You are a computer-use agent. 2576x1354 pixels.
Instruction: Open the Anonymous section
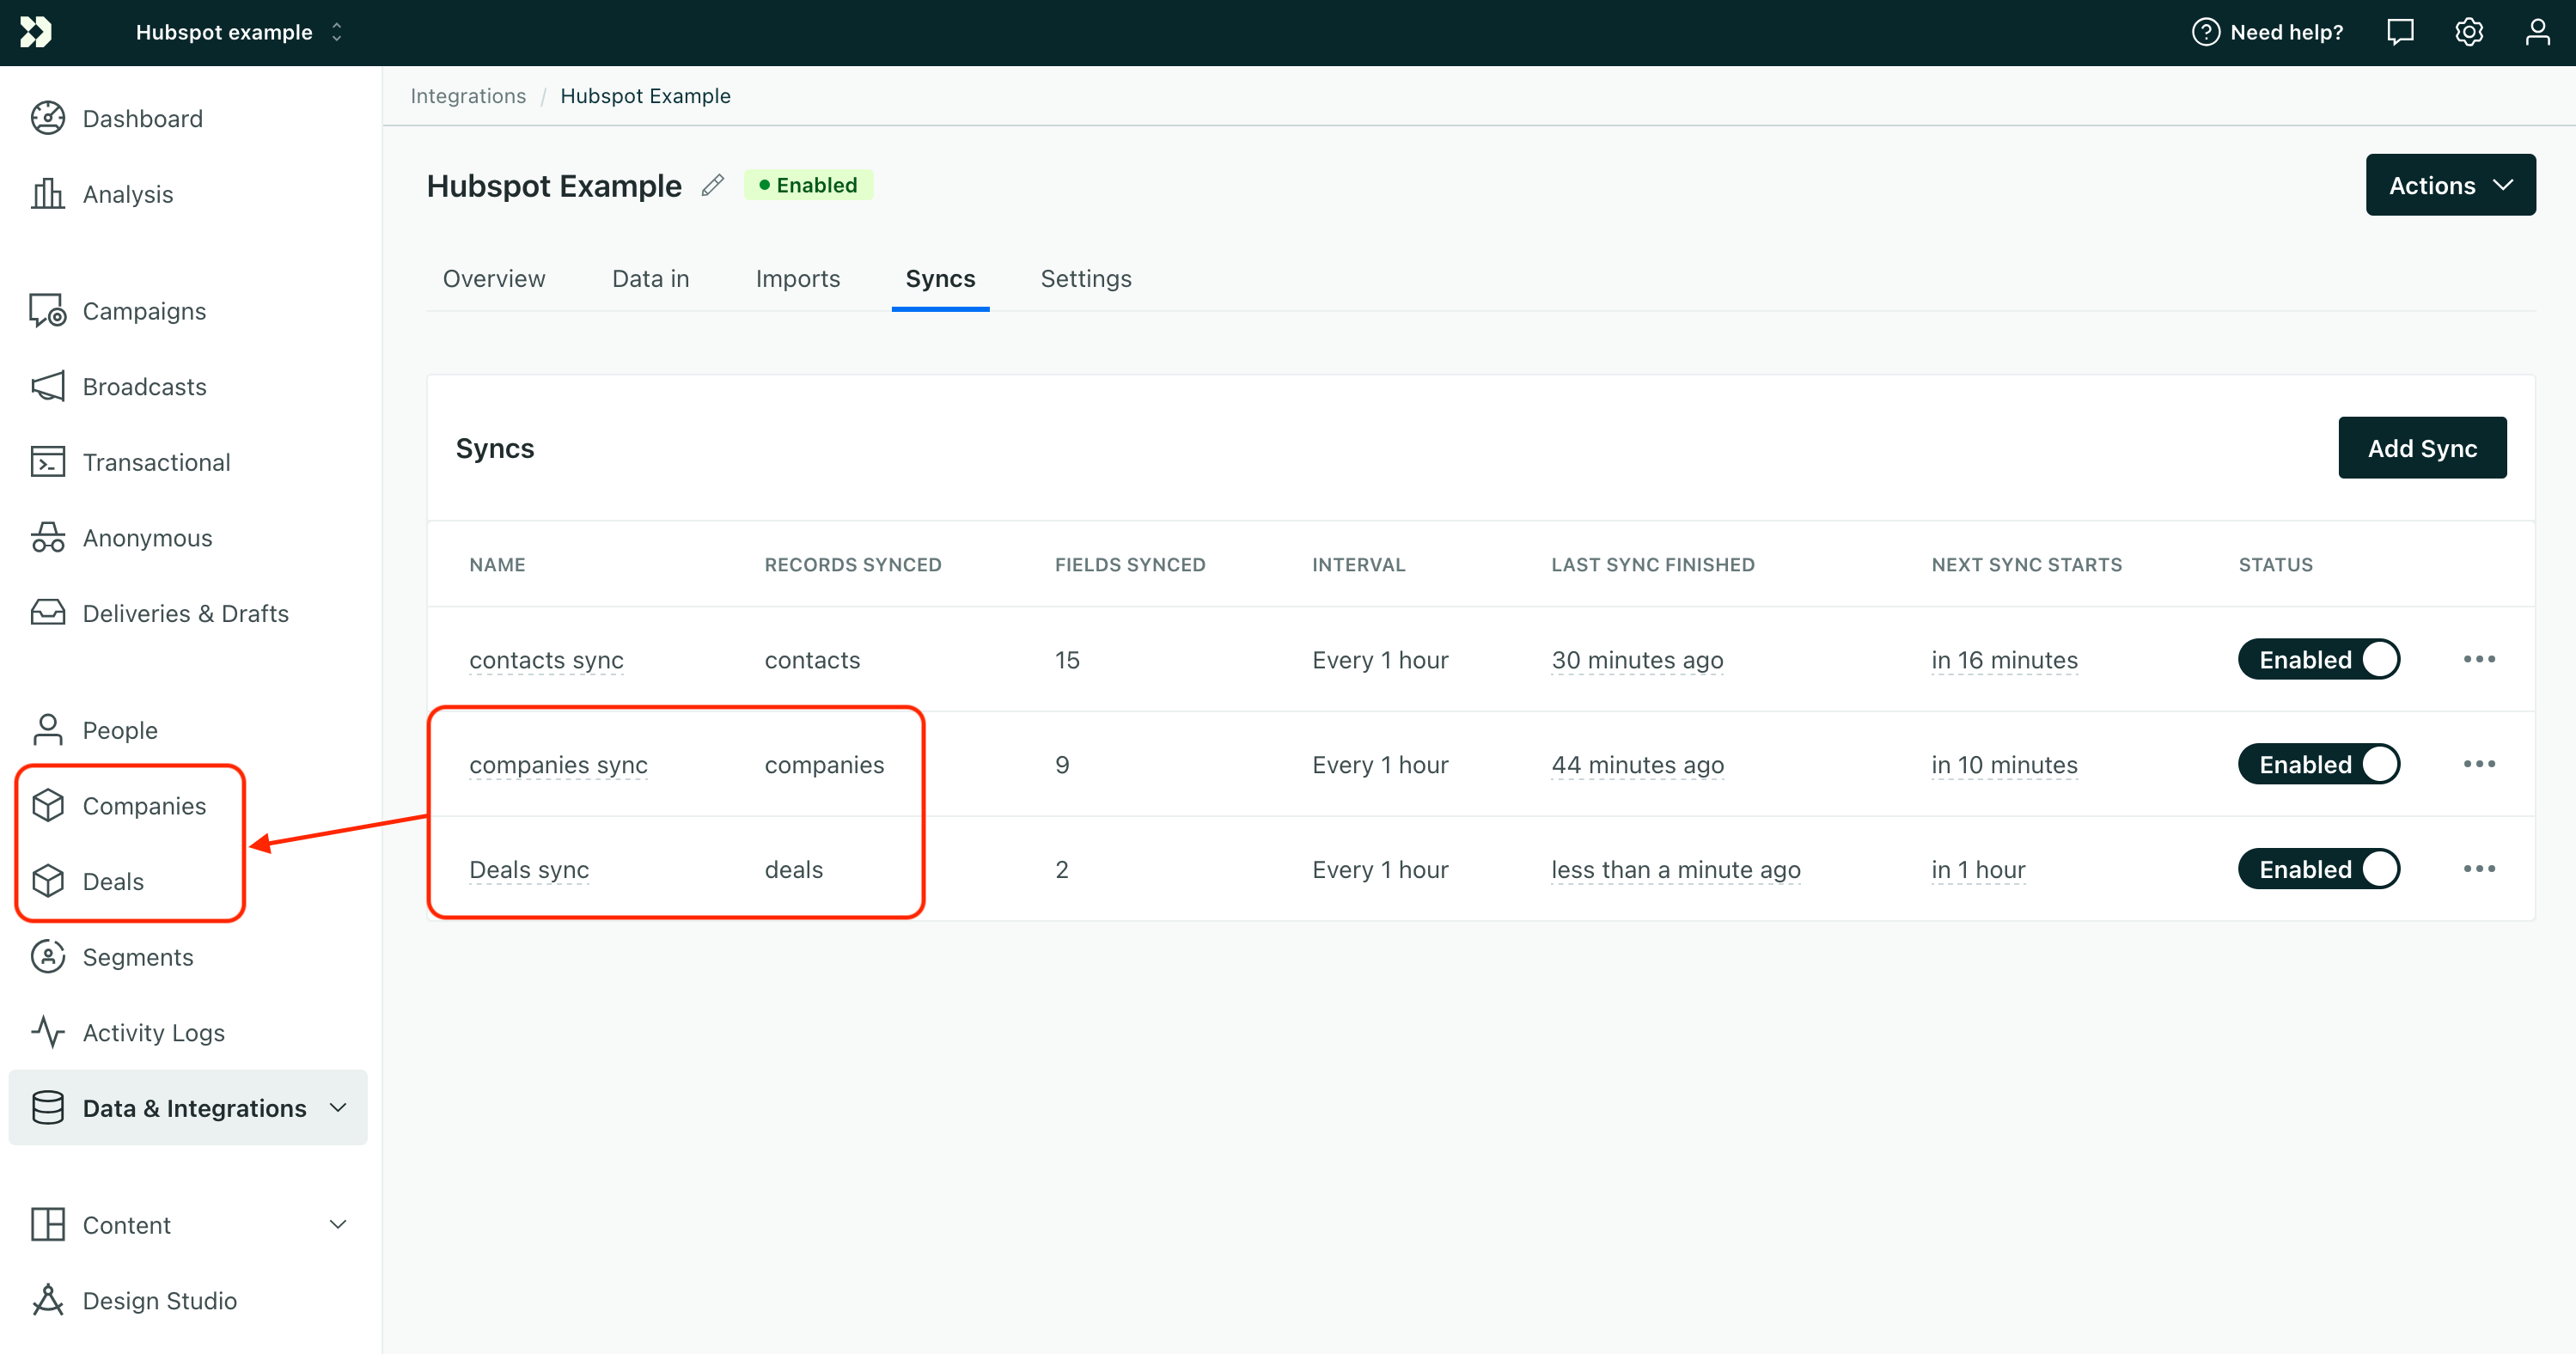coord(146,537)
